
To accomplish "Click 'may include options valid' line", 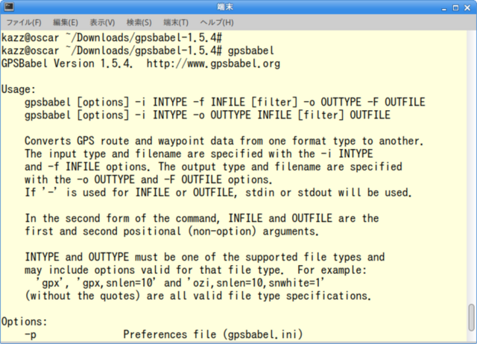I will click(x=196, y=270).
